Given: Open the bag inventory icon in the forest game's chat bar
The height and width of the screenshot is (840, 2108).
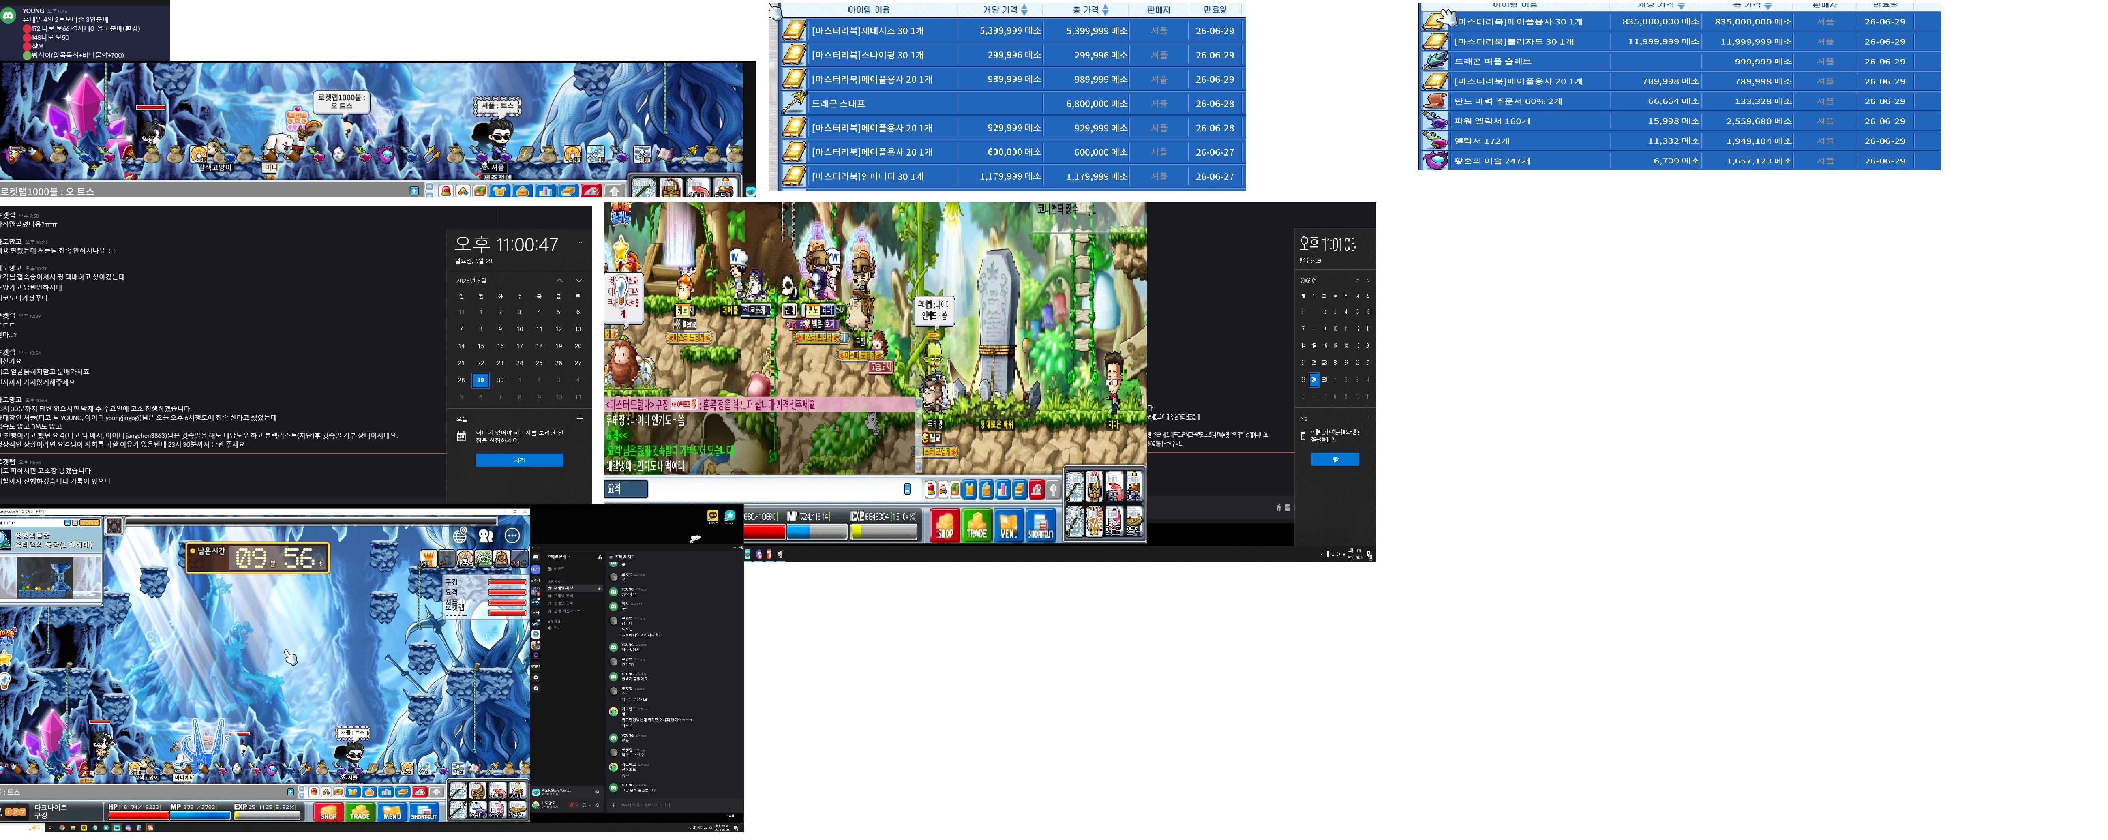Looking at the screenshot, I should (x=986, y=490).
